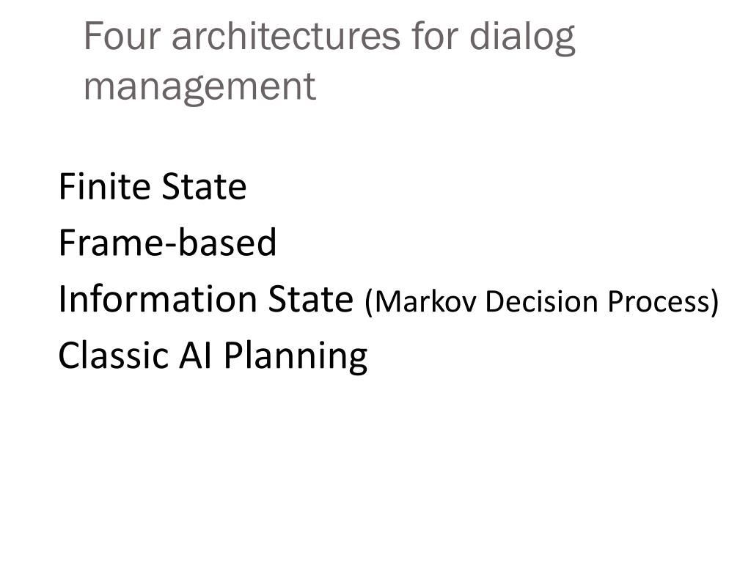Screen dimensions: 751x563
Task: Click the opening parenthesis before "Markov"
Action: click(370, 303)
